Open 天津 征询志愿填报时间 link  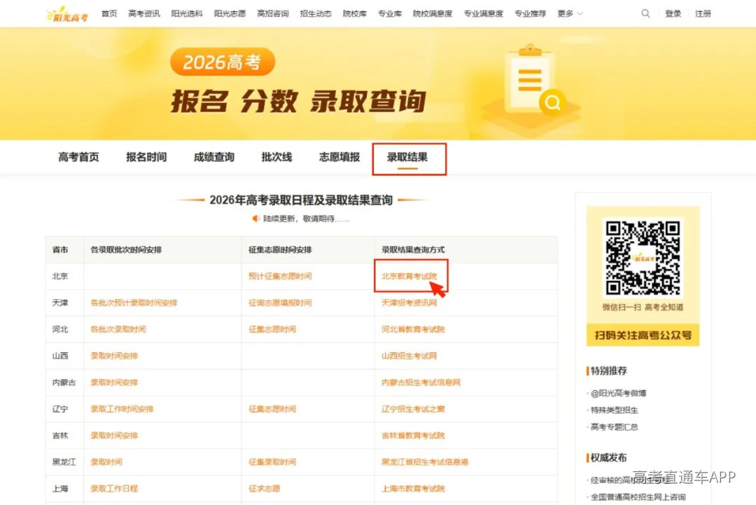click(x=280, y=303)
